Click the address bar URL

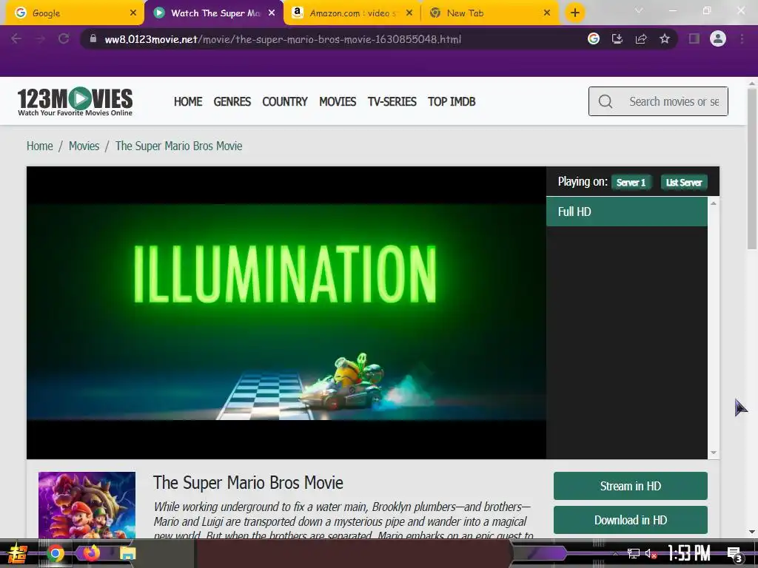click(x=283, y=39)
